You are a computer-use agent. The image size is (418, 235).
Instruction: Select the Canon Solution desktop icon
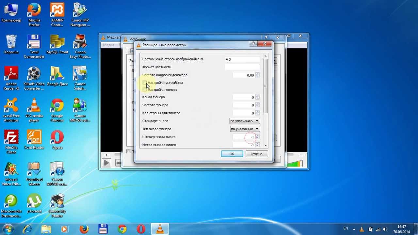tap(80, 78)
